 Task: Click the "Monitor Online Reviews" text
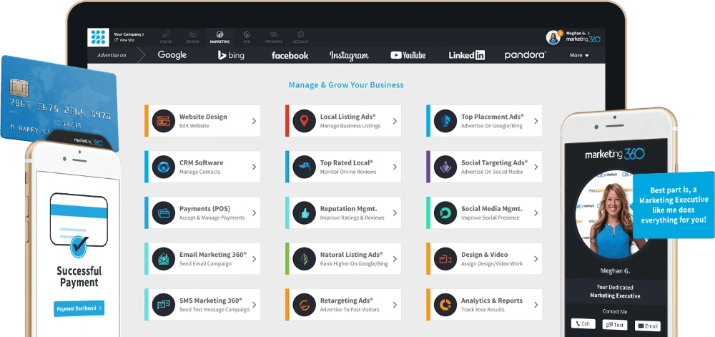[348, 172]
